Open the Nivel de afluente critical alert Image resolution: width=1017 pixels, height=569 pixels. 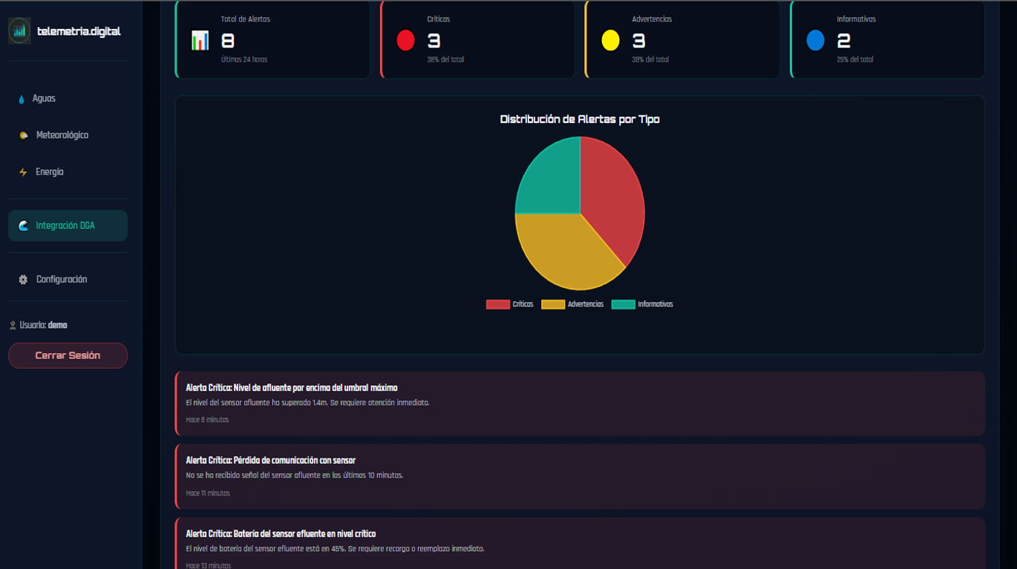pyautogui.click(x=581, y=403)
